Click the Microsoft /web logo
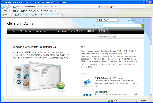Image resolution: width=153 pixels, height=103 pixels. coord(20,24)
